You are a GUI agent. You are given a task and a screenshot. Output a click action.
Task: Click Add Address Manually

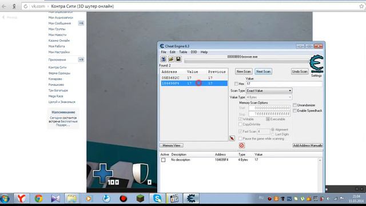click(x=308, y=145)
